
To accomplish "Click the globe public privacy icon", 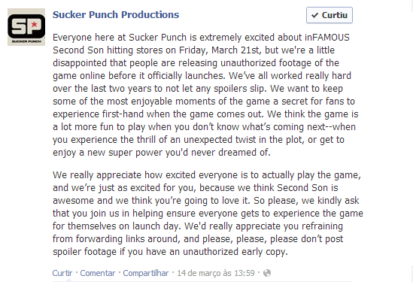I will 267,273.
